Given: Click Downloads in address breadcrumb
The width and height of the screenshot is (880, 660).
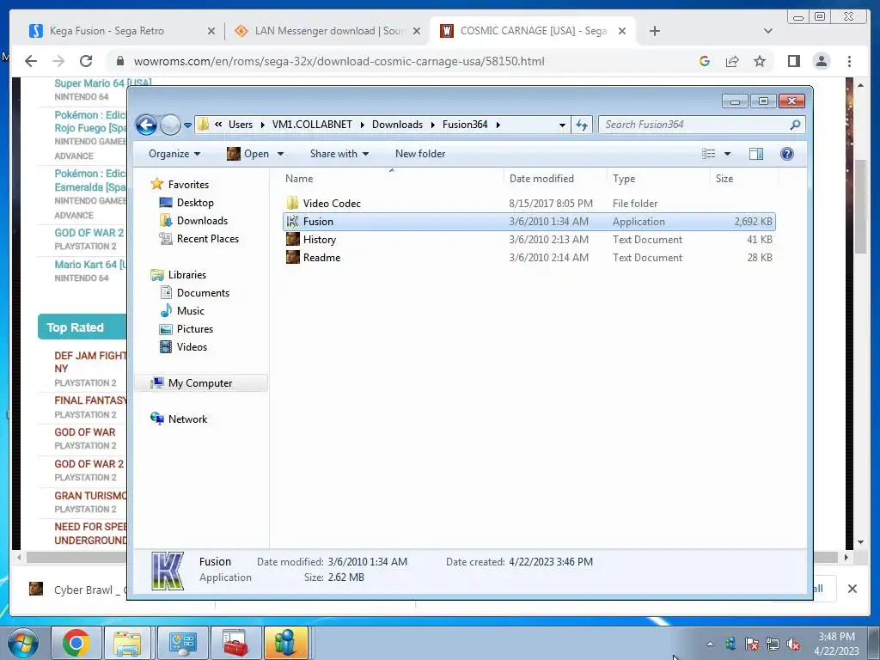Looking at the screenshot, I should pyautogui.click(x=397, y=125).
